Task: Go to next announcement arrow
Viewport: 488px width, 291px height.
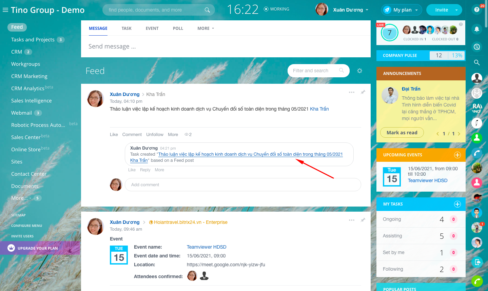Action: (459, 134)
